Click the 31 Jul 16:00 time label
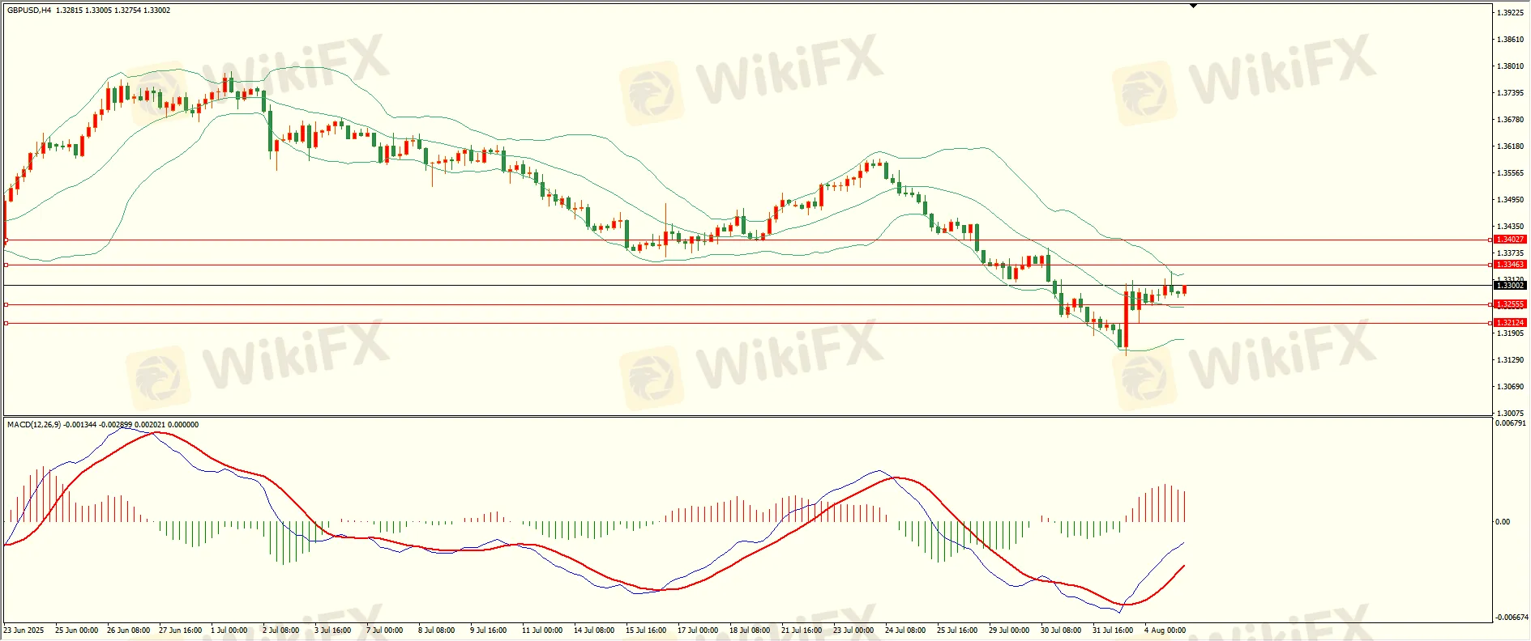 (1113, 630)
